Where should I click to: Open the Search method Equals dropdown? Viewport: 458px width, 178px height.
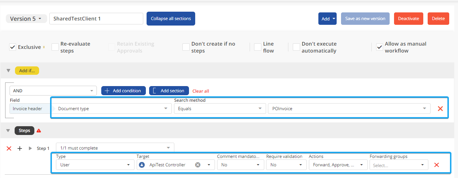coord(219,109)
